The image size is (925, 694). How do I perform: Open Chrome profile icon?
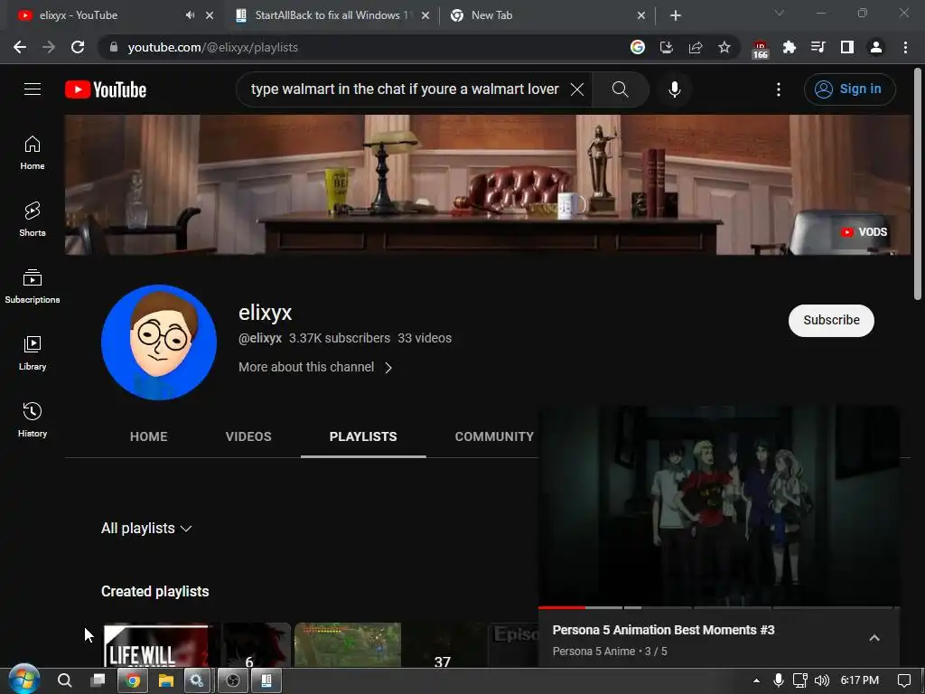[x=876, y=47]
